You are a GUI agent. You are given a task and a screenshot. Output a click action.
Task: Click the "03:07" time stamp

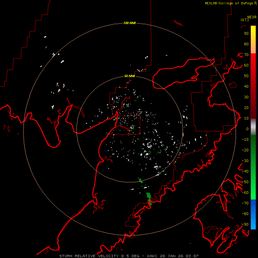point(192,256)
